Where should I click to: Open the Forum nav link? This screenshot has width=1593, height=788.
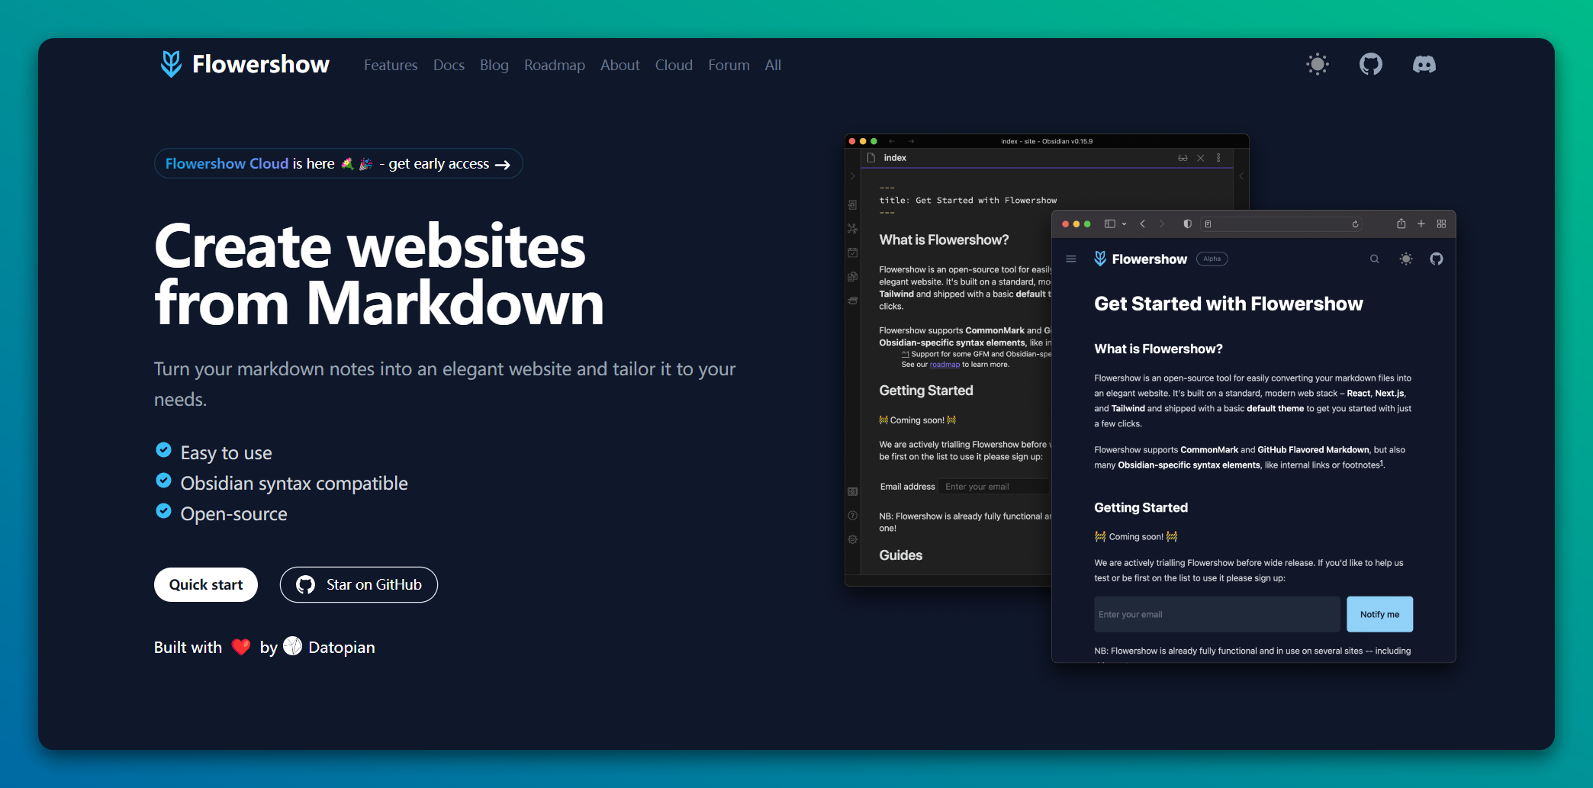[x=729, y=65]
